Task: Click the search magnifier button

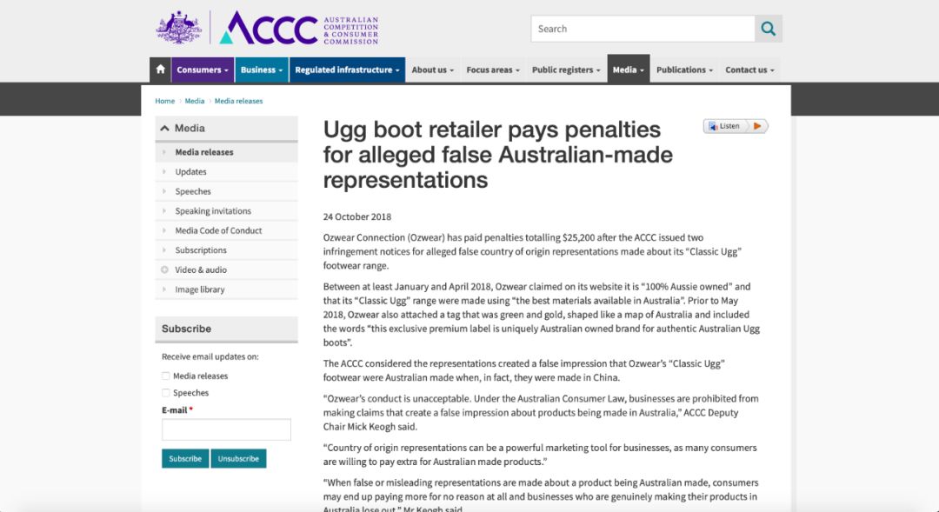Action: point(769,29)
